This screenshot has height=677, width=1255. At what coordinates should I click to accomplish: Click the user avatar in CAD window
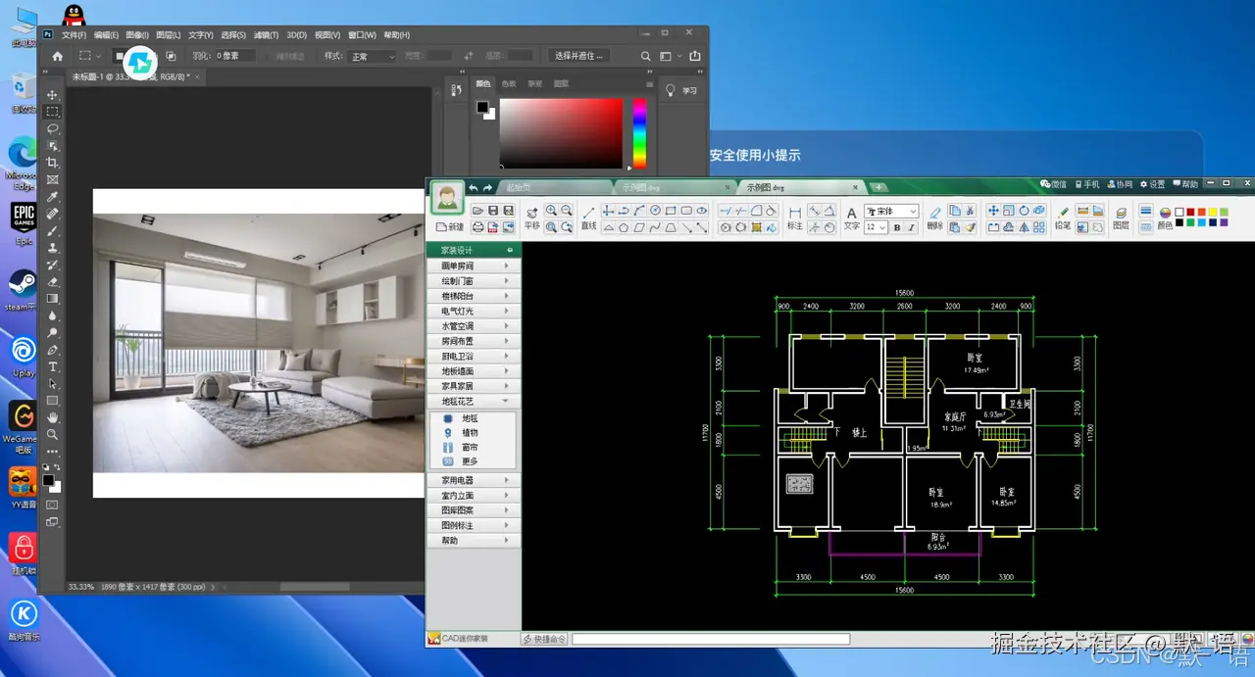coord(446,197)
